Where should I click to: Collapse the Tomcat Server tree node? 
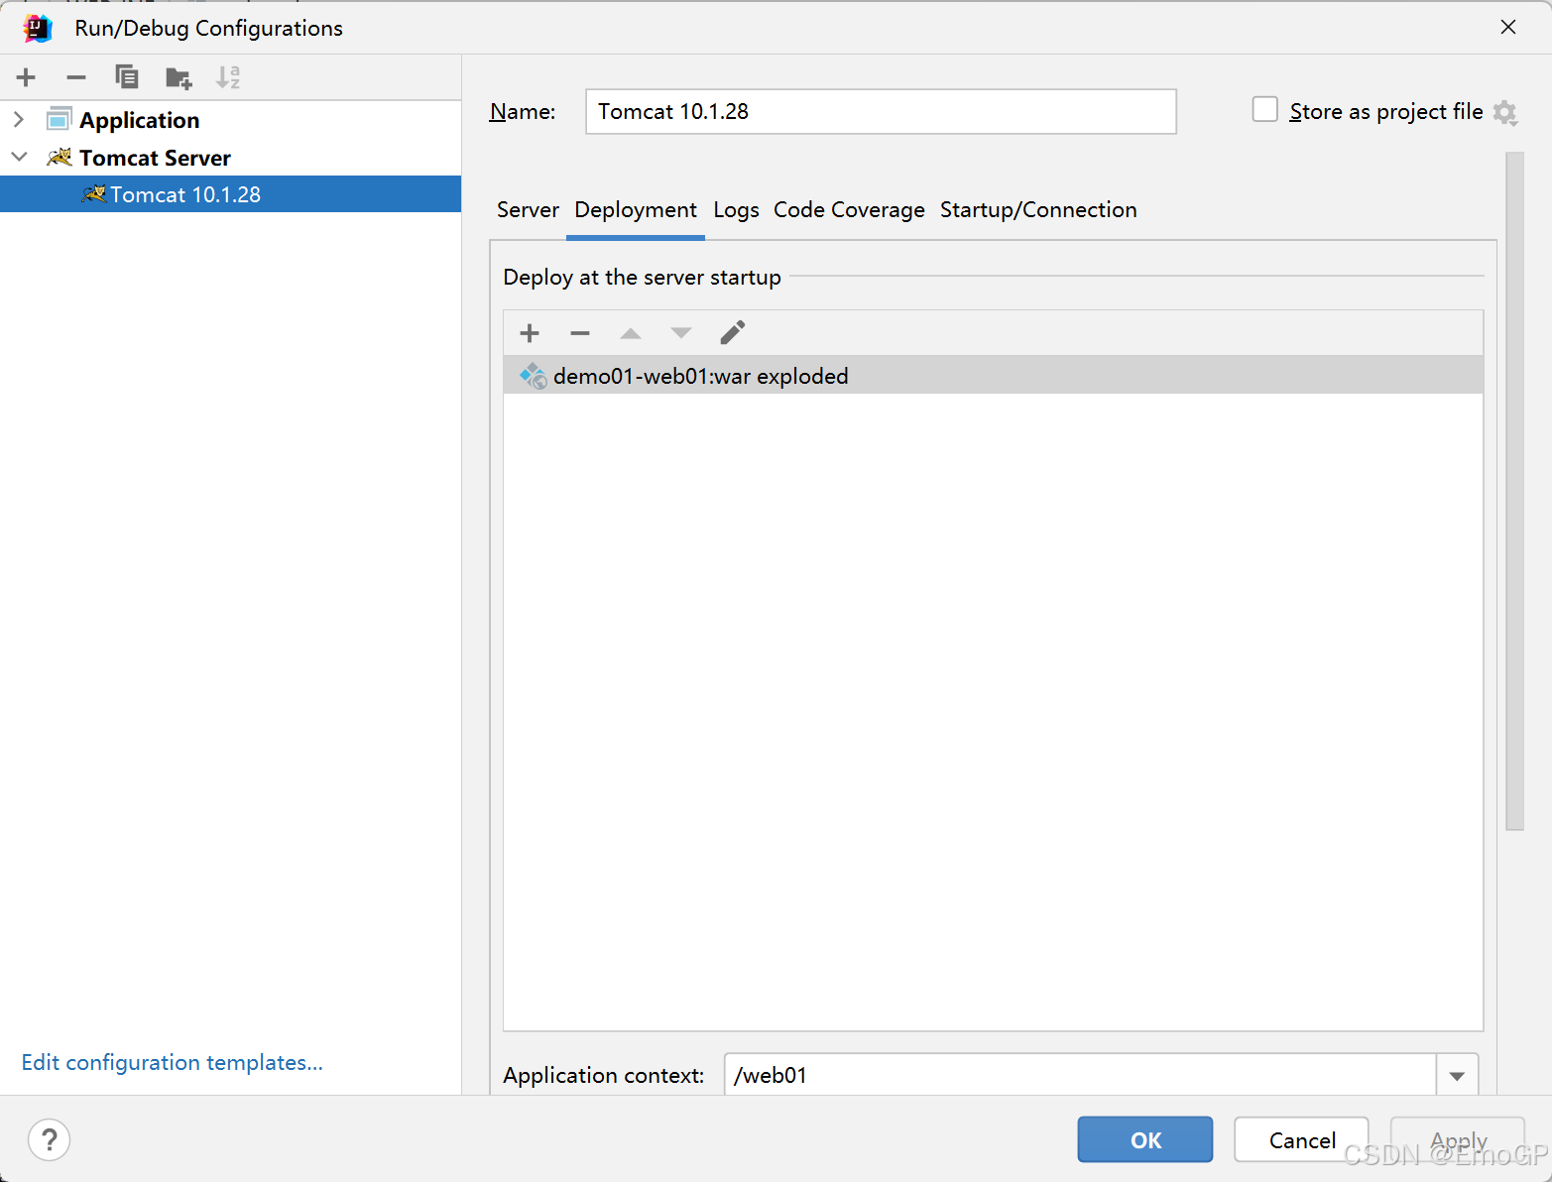(x=19, y=157)
